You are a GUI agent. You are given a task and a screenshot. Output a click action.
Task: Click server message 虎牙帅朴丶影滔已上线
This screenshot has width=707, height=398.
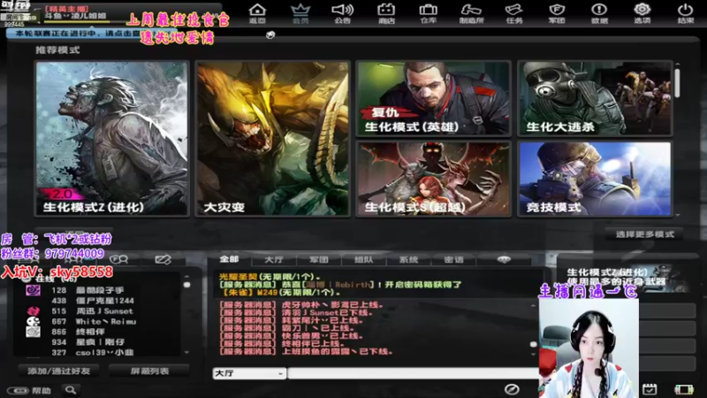click(301, 305)
